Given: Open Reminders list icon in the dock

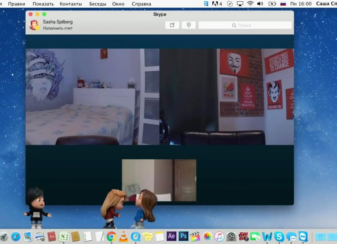Looking at the screenshot, I should tap(87, 237).
